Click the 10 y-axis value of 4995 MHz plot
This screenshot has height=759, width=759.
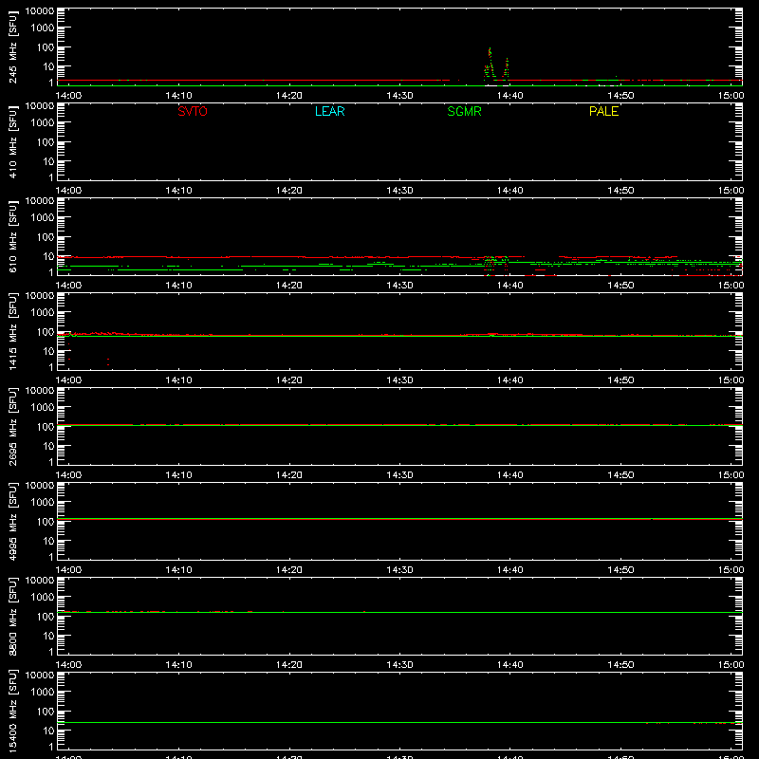click(48, 541)
